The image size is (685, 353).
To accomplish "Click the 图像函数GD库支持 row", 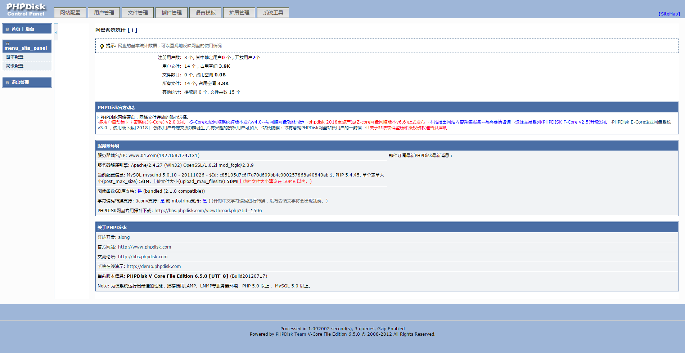I will [x=241, y=191].
